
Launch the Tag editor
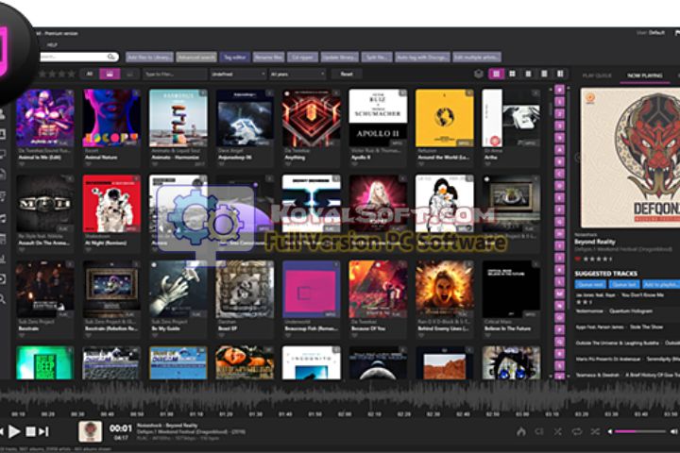pyautogui.click(x=234, y=58)
